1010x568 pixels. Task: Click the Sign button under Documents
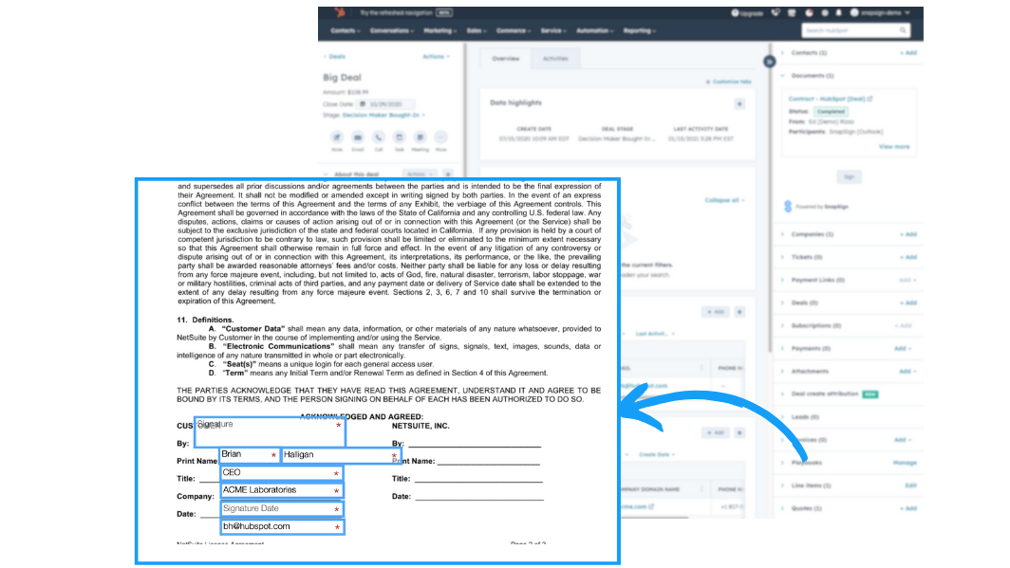pos(849,177)
